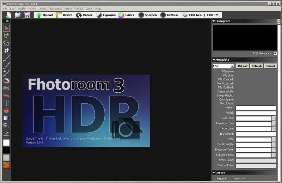This screenshot has height=183, width=282.
Task: Select the gradient tool
Action: coord(6,118)
